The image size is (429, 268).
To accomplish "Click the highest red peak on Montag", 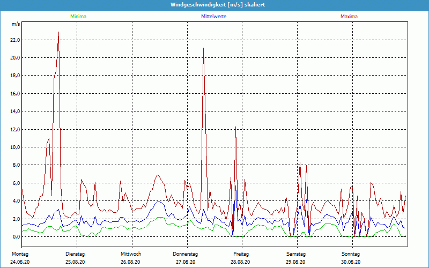I will pyautogui.click(x=58, y=32).
